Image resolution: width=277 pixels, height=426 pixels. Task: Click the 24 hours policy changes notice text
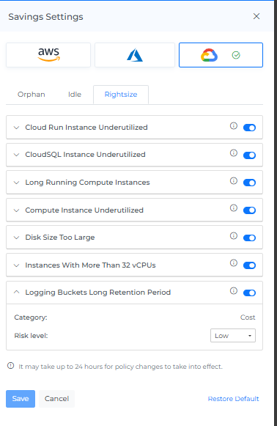tap(120, 367)
